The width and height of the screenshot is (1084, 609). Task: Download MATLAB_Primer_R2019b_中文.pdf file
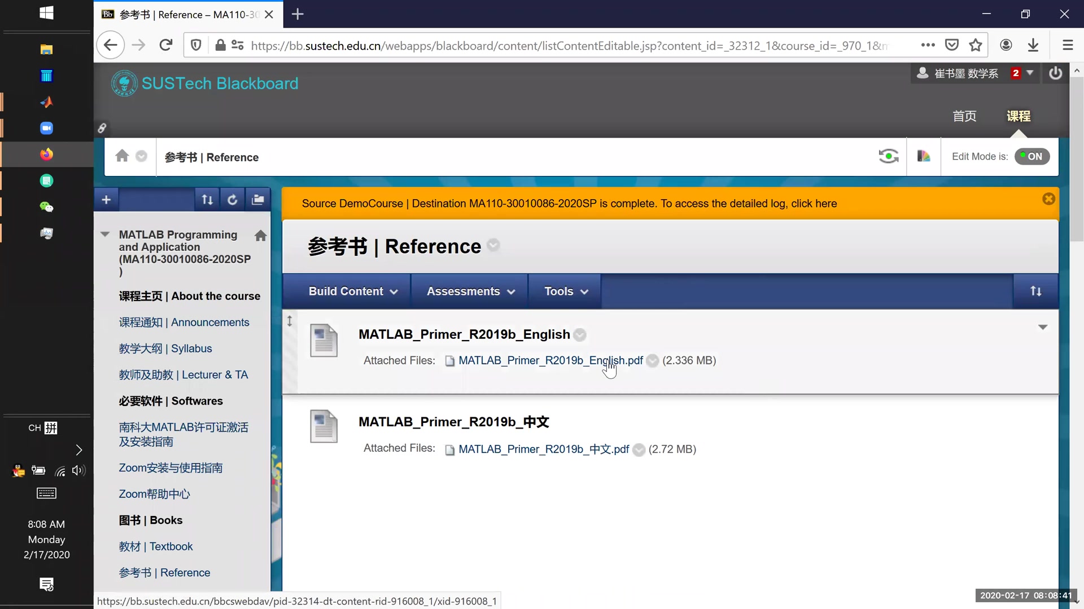pyautogui.click(x=544, y=448)
